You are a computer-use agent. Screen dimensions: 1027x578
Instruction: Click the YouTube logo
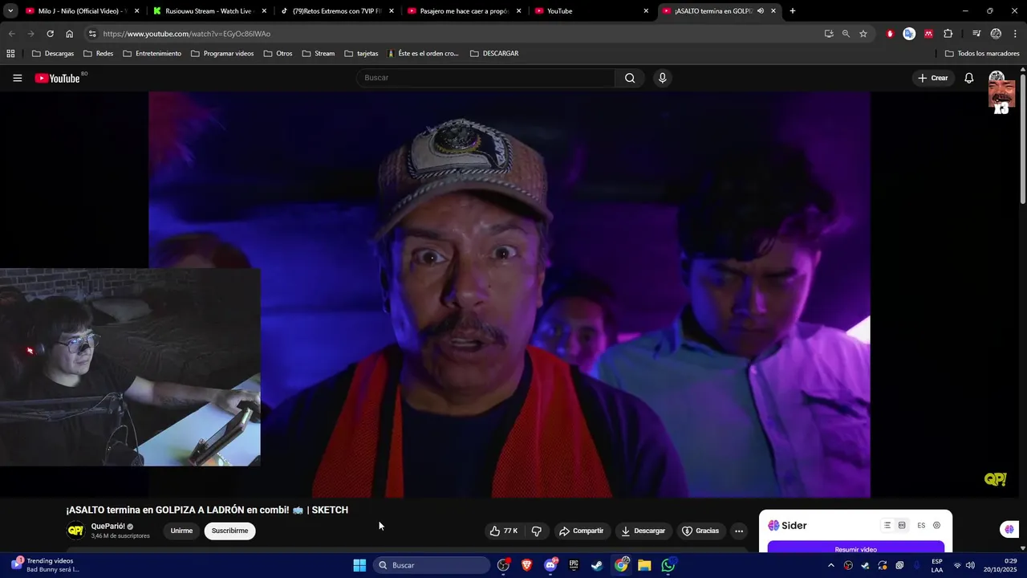58,78
